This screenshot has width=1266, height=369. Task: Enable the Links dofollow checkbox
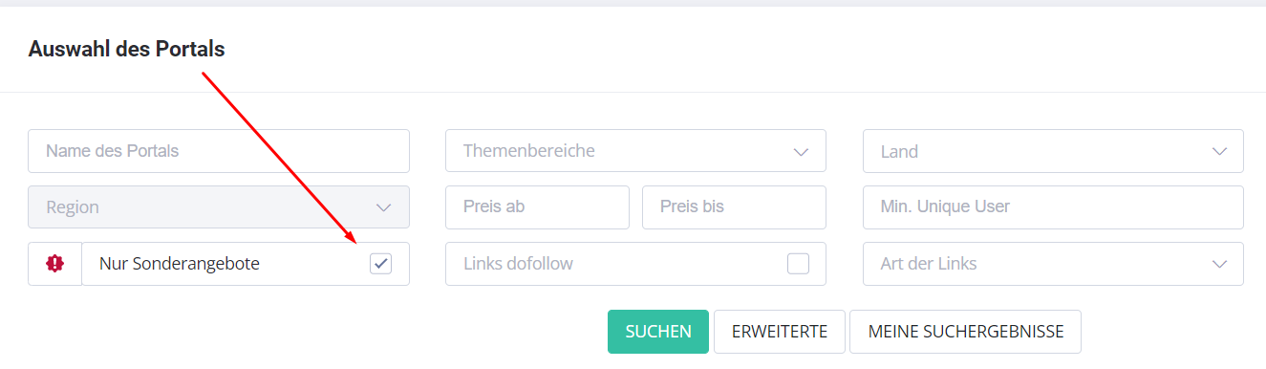(798, 264)
